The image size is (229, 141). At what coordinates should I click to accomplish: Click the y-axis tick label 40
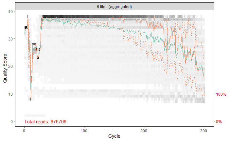click(10, 11)
